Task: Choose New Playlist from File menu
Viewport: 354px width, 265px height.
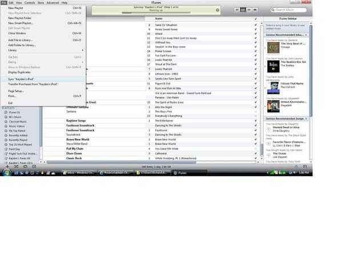Action: (44, 8)
